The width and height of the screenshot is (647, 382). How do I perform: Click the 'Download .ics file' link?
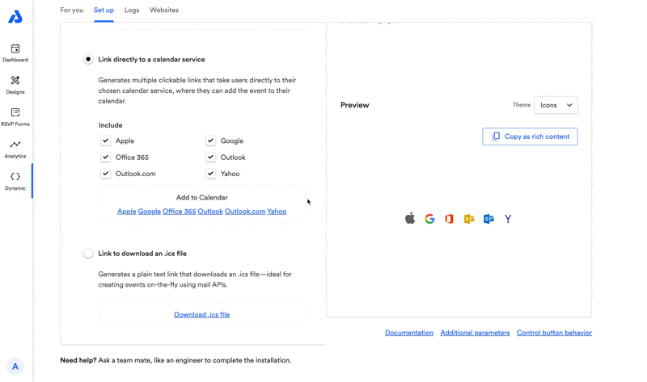[201, 314]
